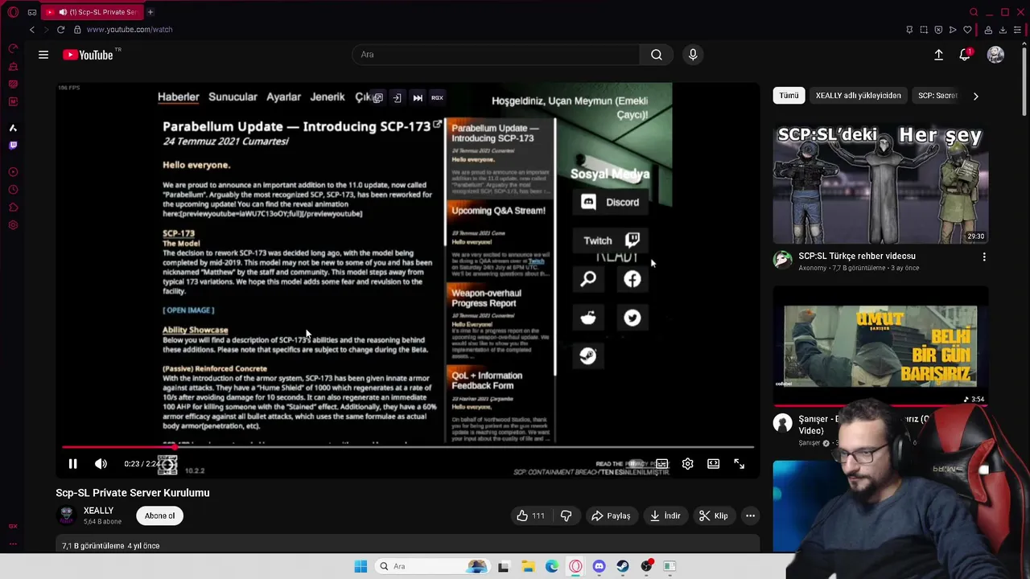The width and height of the screenshot is (1030, 579).
Task: Dislike the video
Action: coord(566,515)
